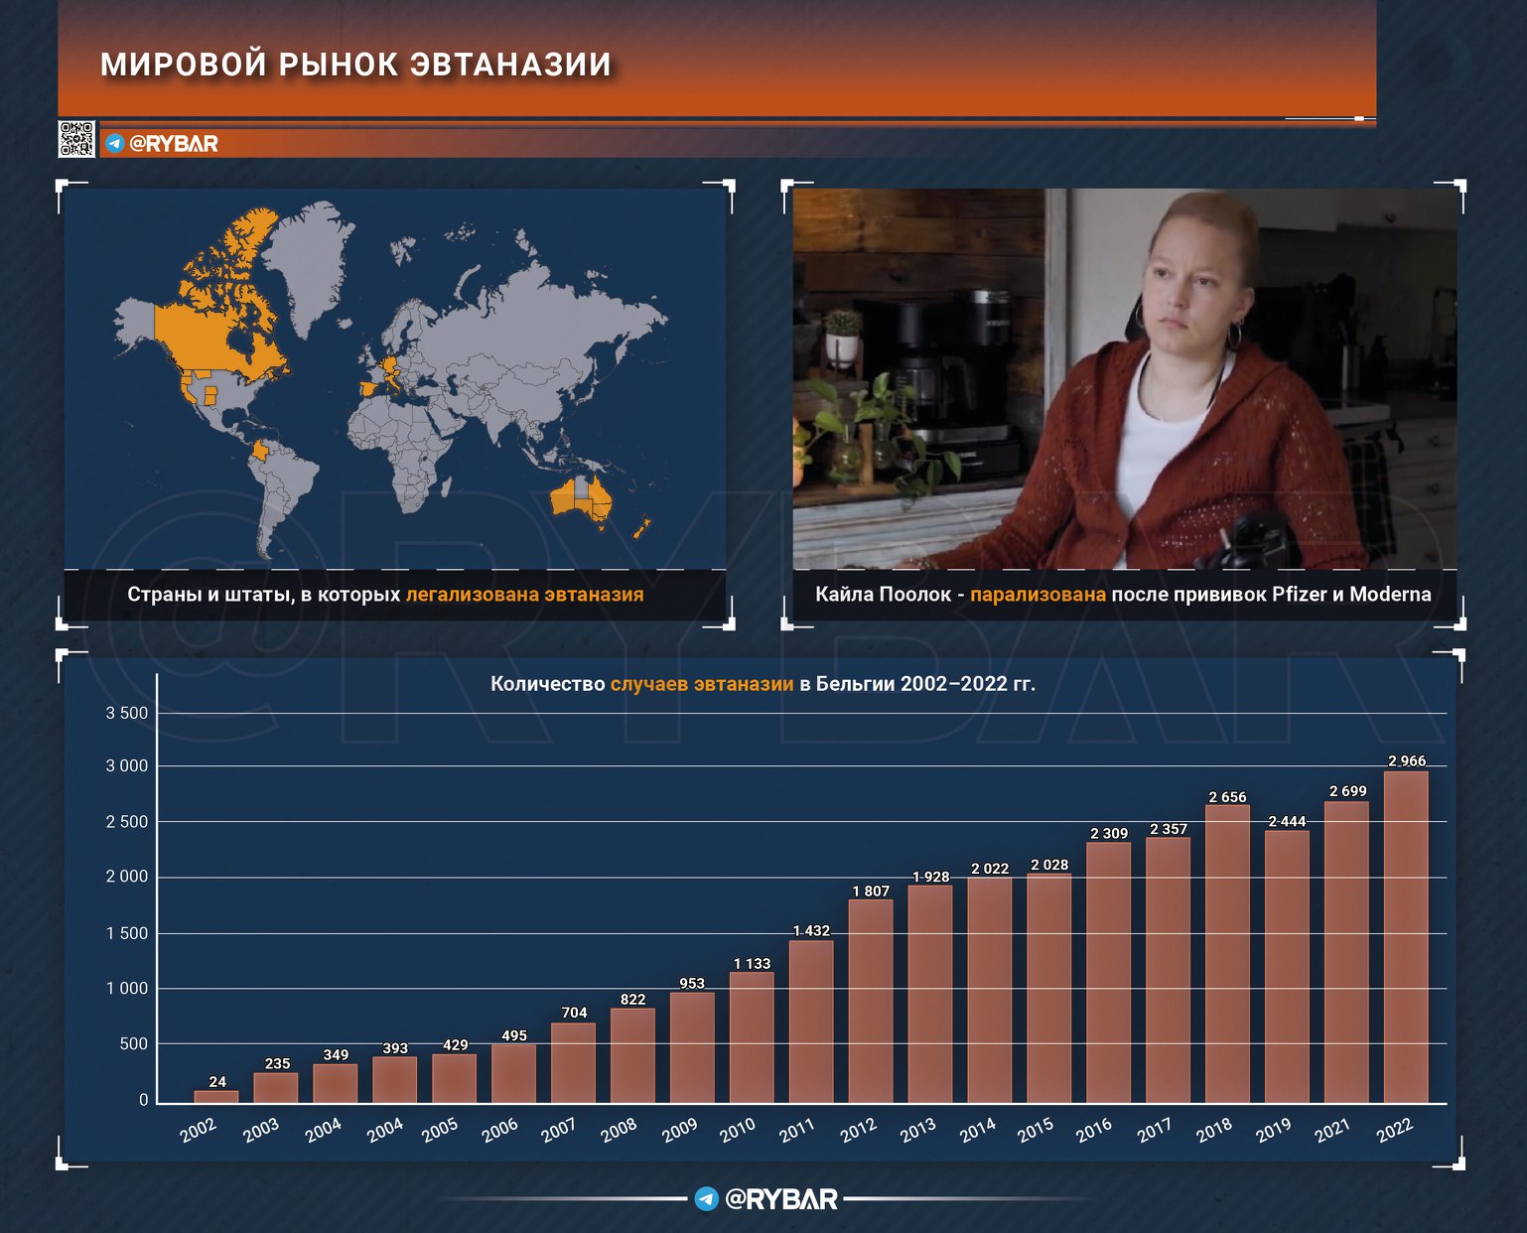Select the 2018 bar labeled 2 656
The height and width of the screenshot is (1233, 1527).
pyautogui.click(x=1227, y=953)
